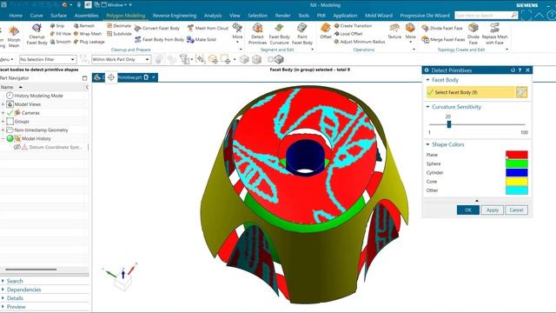Toggle Datum Coordinate System visibility
556x313 pixels.
click(17, 147)
